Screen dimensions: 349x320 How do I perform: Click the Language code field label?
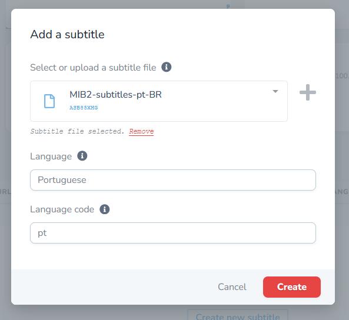(x=62, y=209)
